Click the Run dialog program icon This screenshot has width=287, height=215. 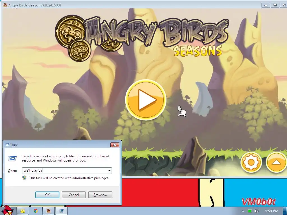pyautogui.click(x=12, y=158)
